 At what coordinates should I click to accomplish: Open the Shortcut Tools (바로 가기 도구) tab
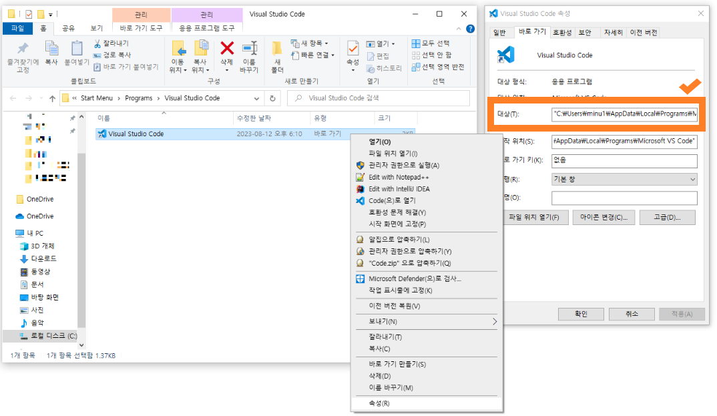click(x=141, y=28)
